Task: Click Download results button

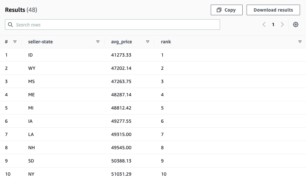Action: coord(273,10)
